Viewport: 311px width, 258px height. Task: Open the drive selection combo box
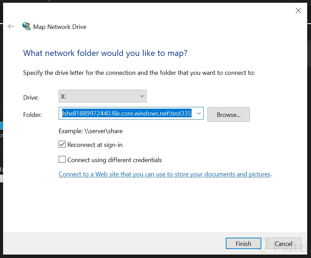click(103, 96)
